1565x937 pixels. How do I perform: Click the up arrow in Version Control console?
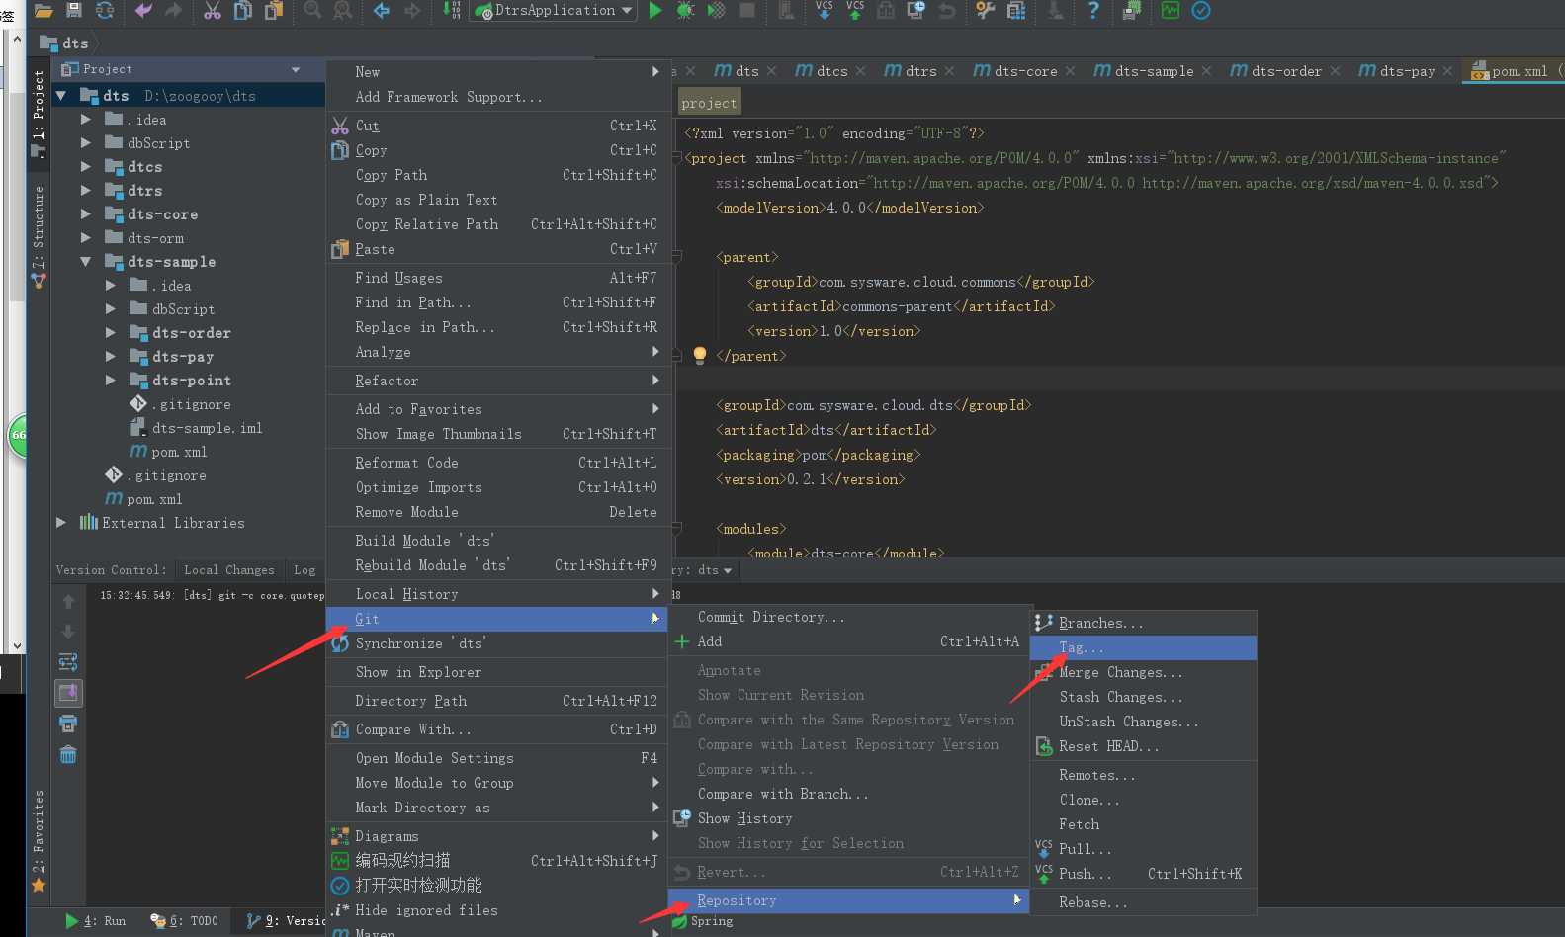(68, 601)
